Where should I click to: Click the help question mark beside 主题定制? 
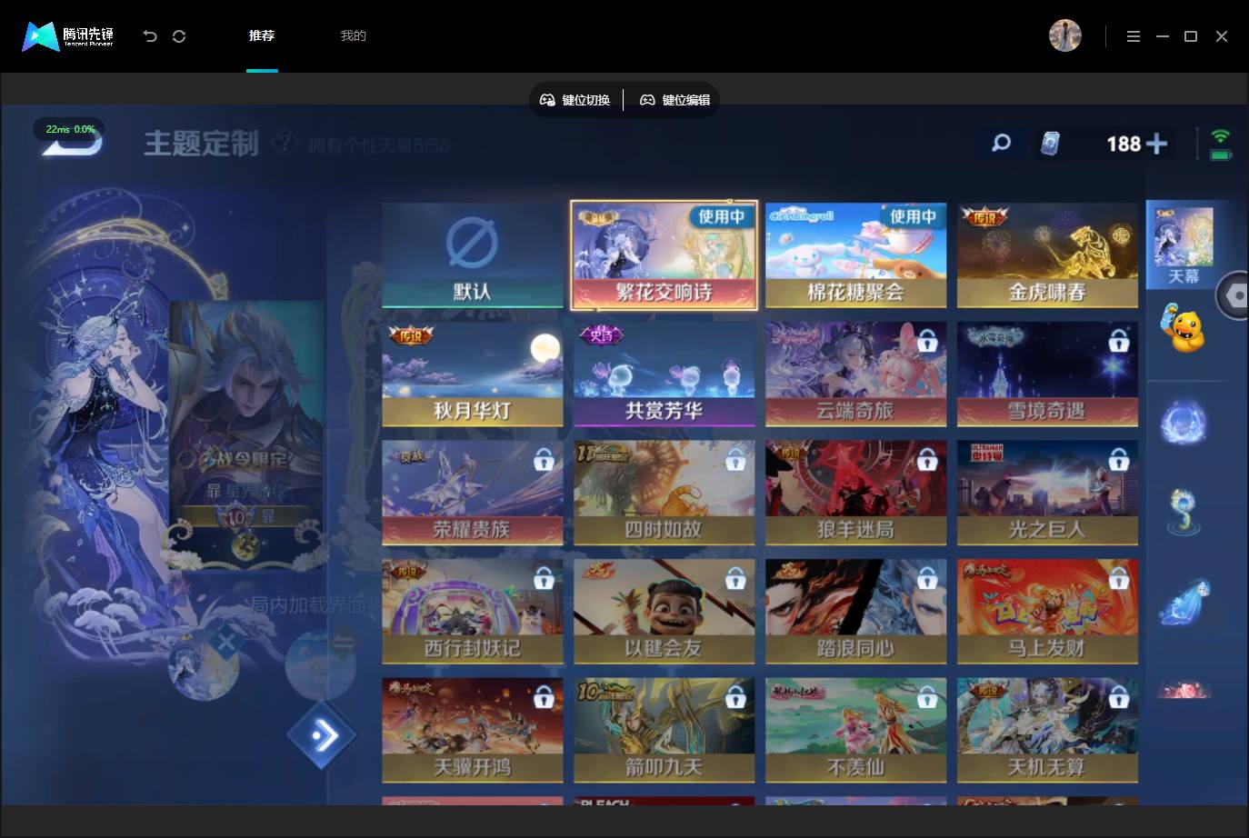tap(285, 144)
